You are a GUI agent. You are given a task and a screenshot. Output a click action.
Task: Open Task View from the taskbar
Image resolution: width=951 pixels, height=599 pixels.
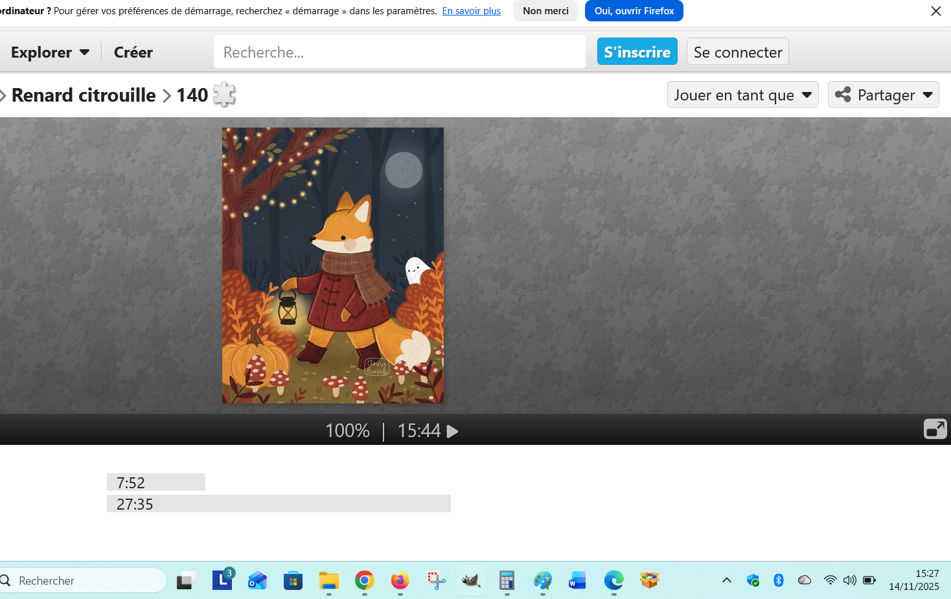(x=187, y=581)
